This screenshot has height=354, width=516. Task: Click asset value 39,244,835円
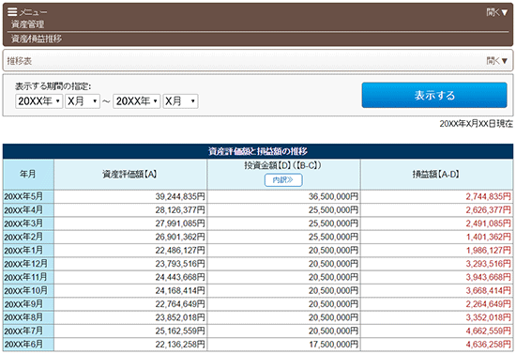coord(180,196)
